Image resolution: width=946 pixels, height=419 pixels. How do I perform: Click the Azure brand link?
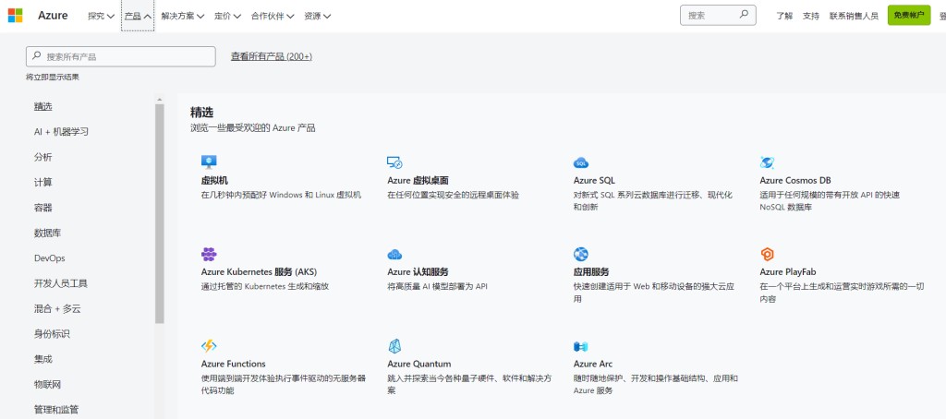click(53, 16)
